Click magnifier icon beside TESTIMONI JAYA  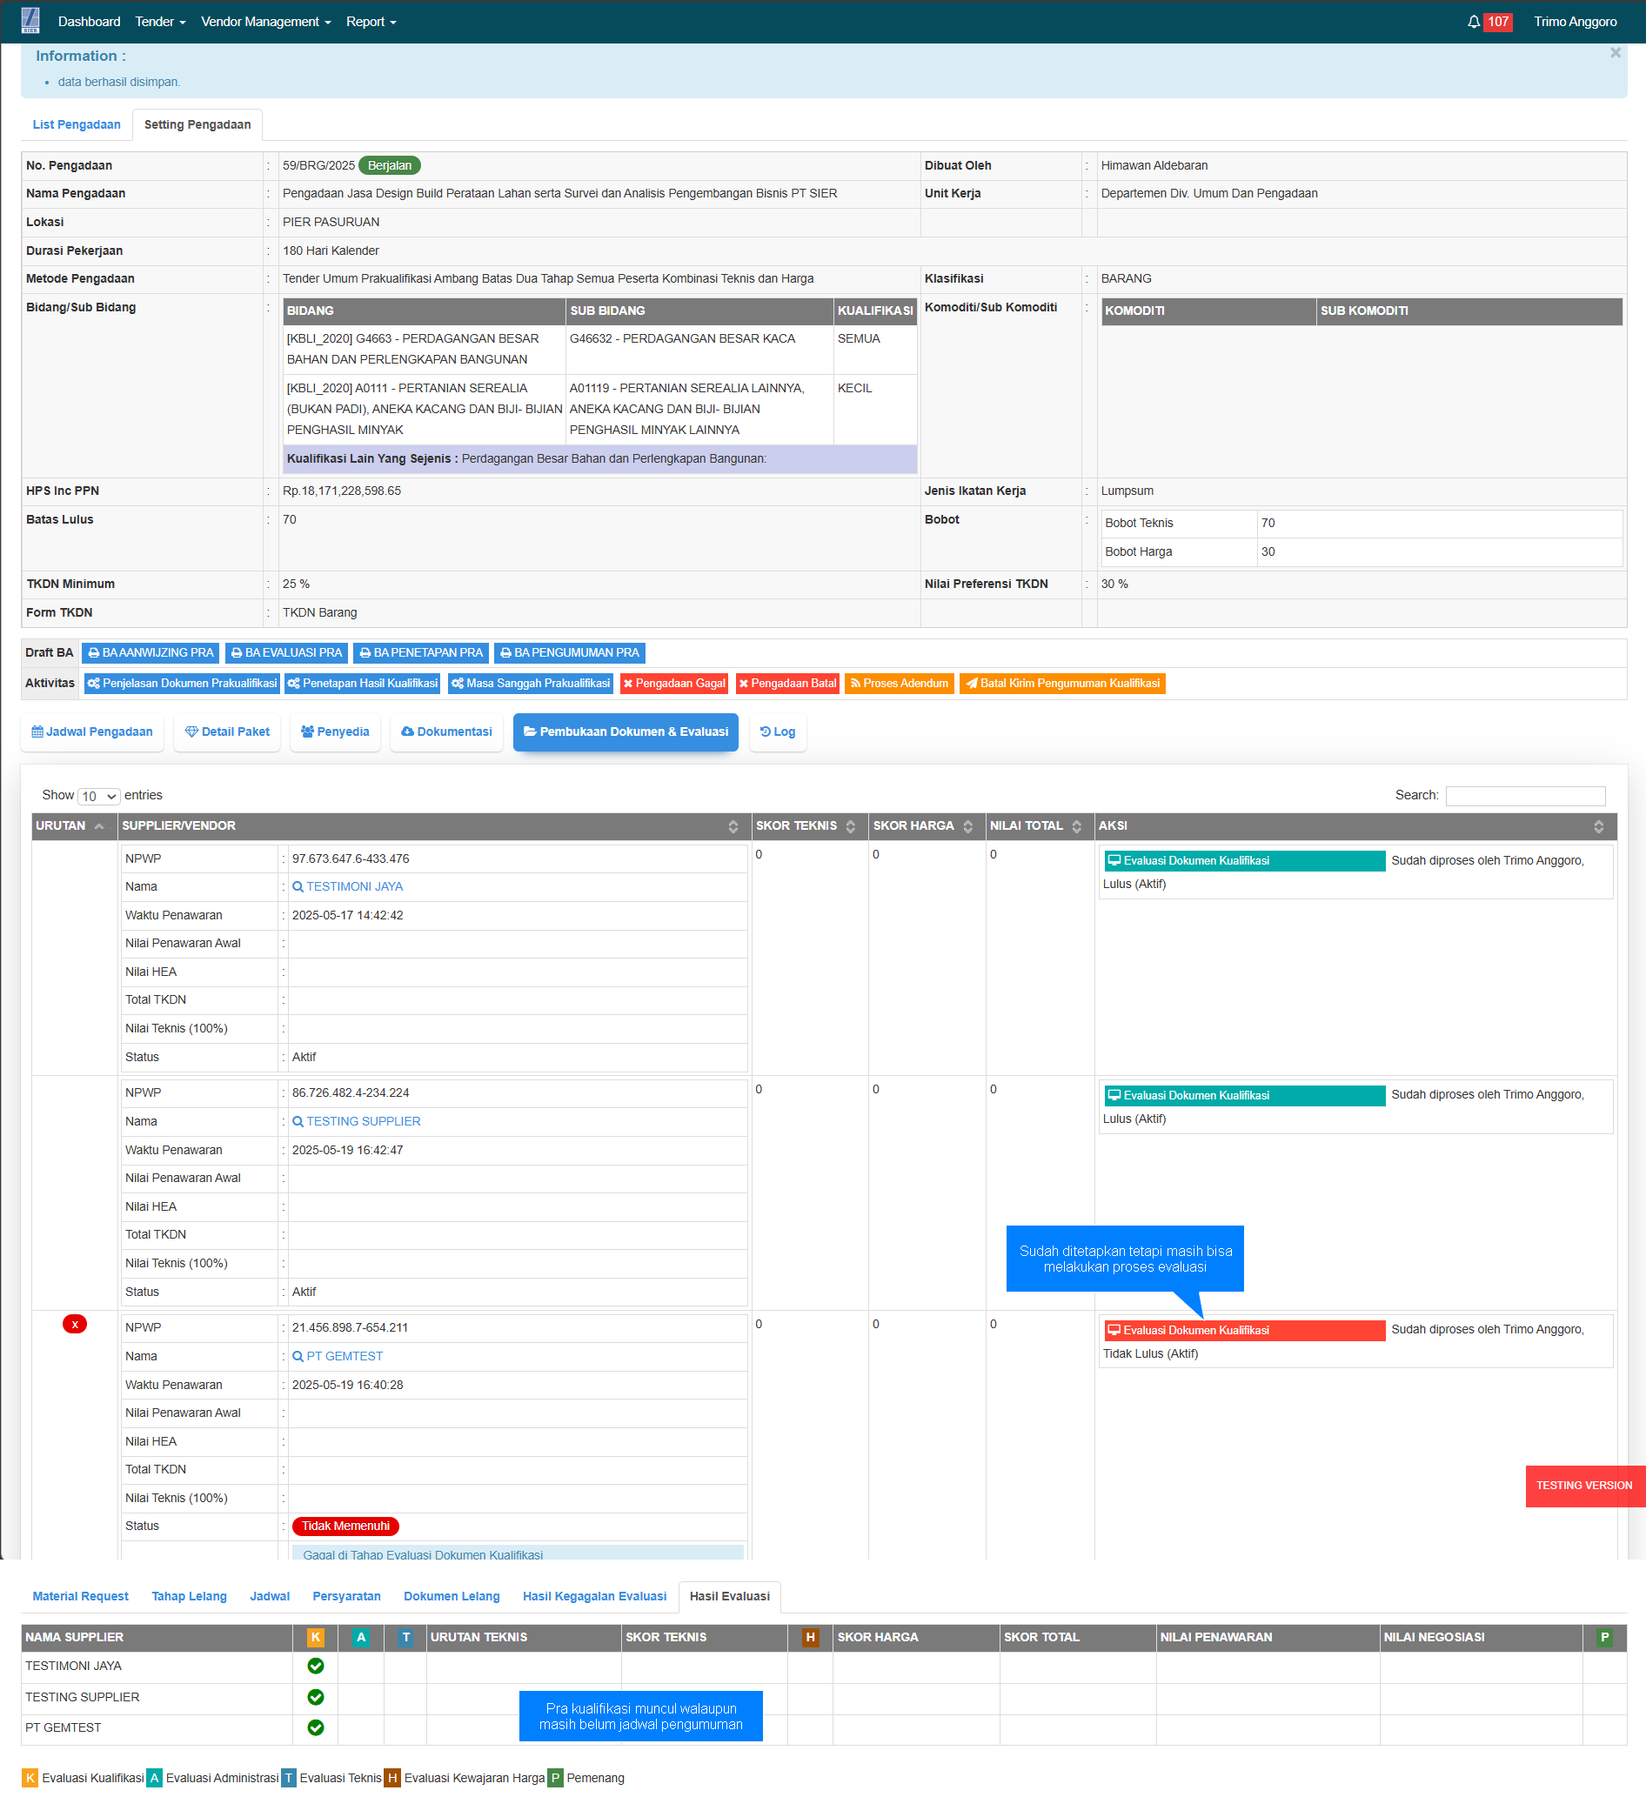[x=298, y=887]
